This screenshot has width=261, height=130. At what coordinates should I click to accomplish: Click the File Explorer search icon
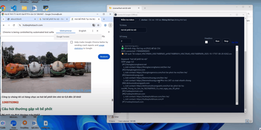(248, 14)
